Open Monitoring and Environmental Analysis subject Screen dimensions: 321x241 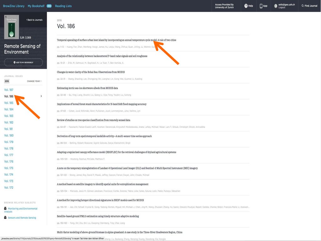[21, 210]
